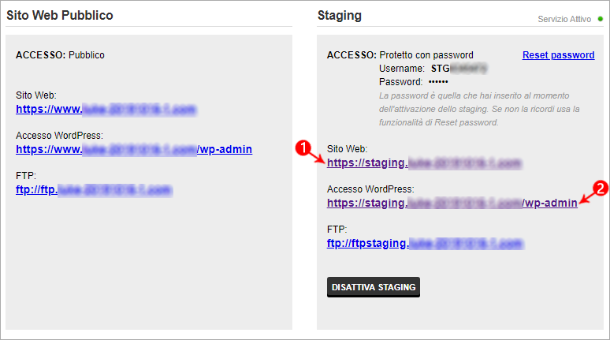
Task: Click the ACCESSO: Pubblico label
Action: [60, 55]
